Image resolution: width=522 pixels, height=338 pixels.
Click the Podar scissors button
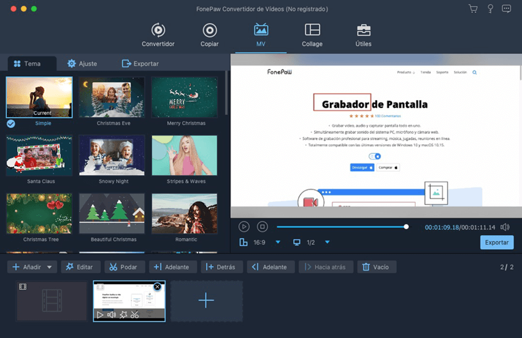(x=125, y=267)
